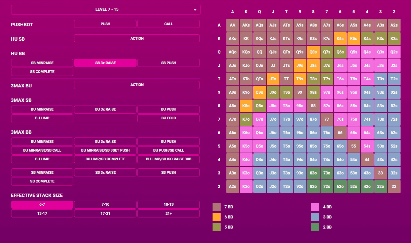
Task: Choose the 0-7 effective stack size
Action: 42,204
